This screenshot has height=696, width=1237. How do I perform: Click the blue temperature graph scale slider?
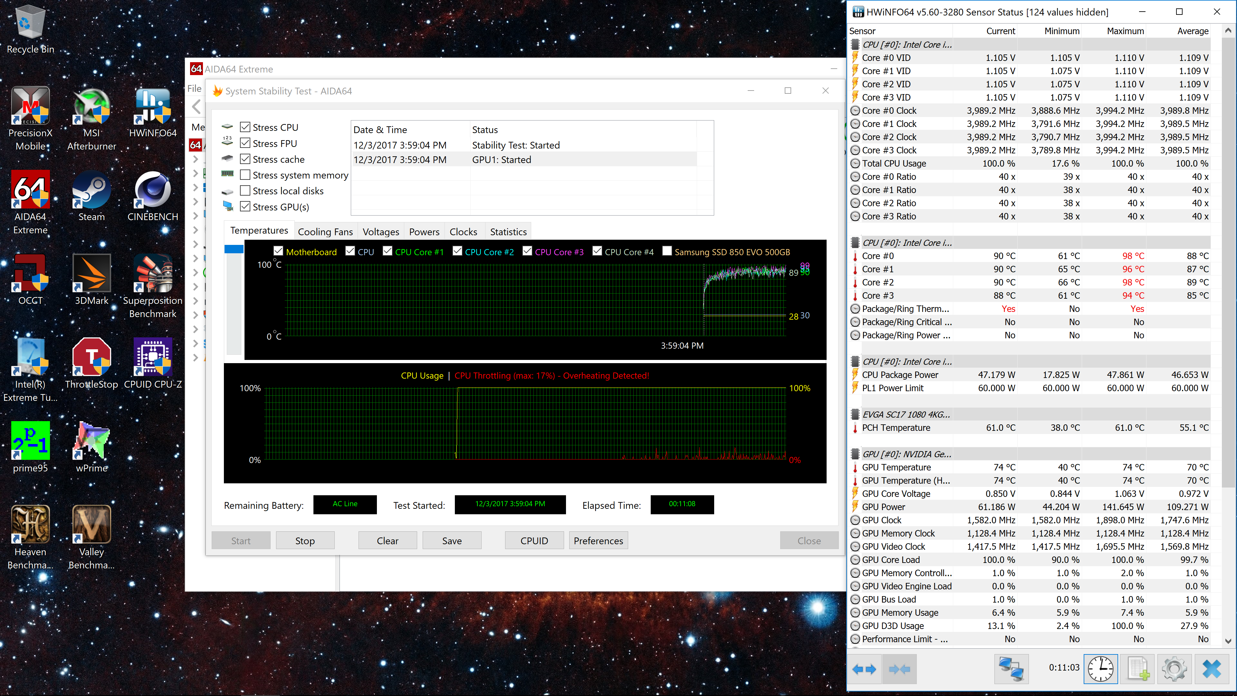click(x=234, y=249)
